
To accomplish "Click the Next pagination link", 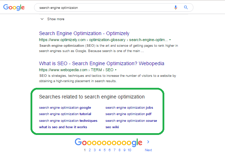I will point(148,150).
